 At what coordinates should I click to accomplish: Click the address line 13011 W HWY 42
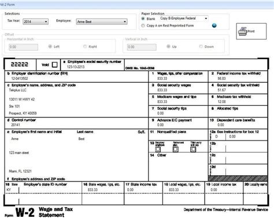[x=22, y=99]
